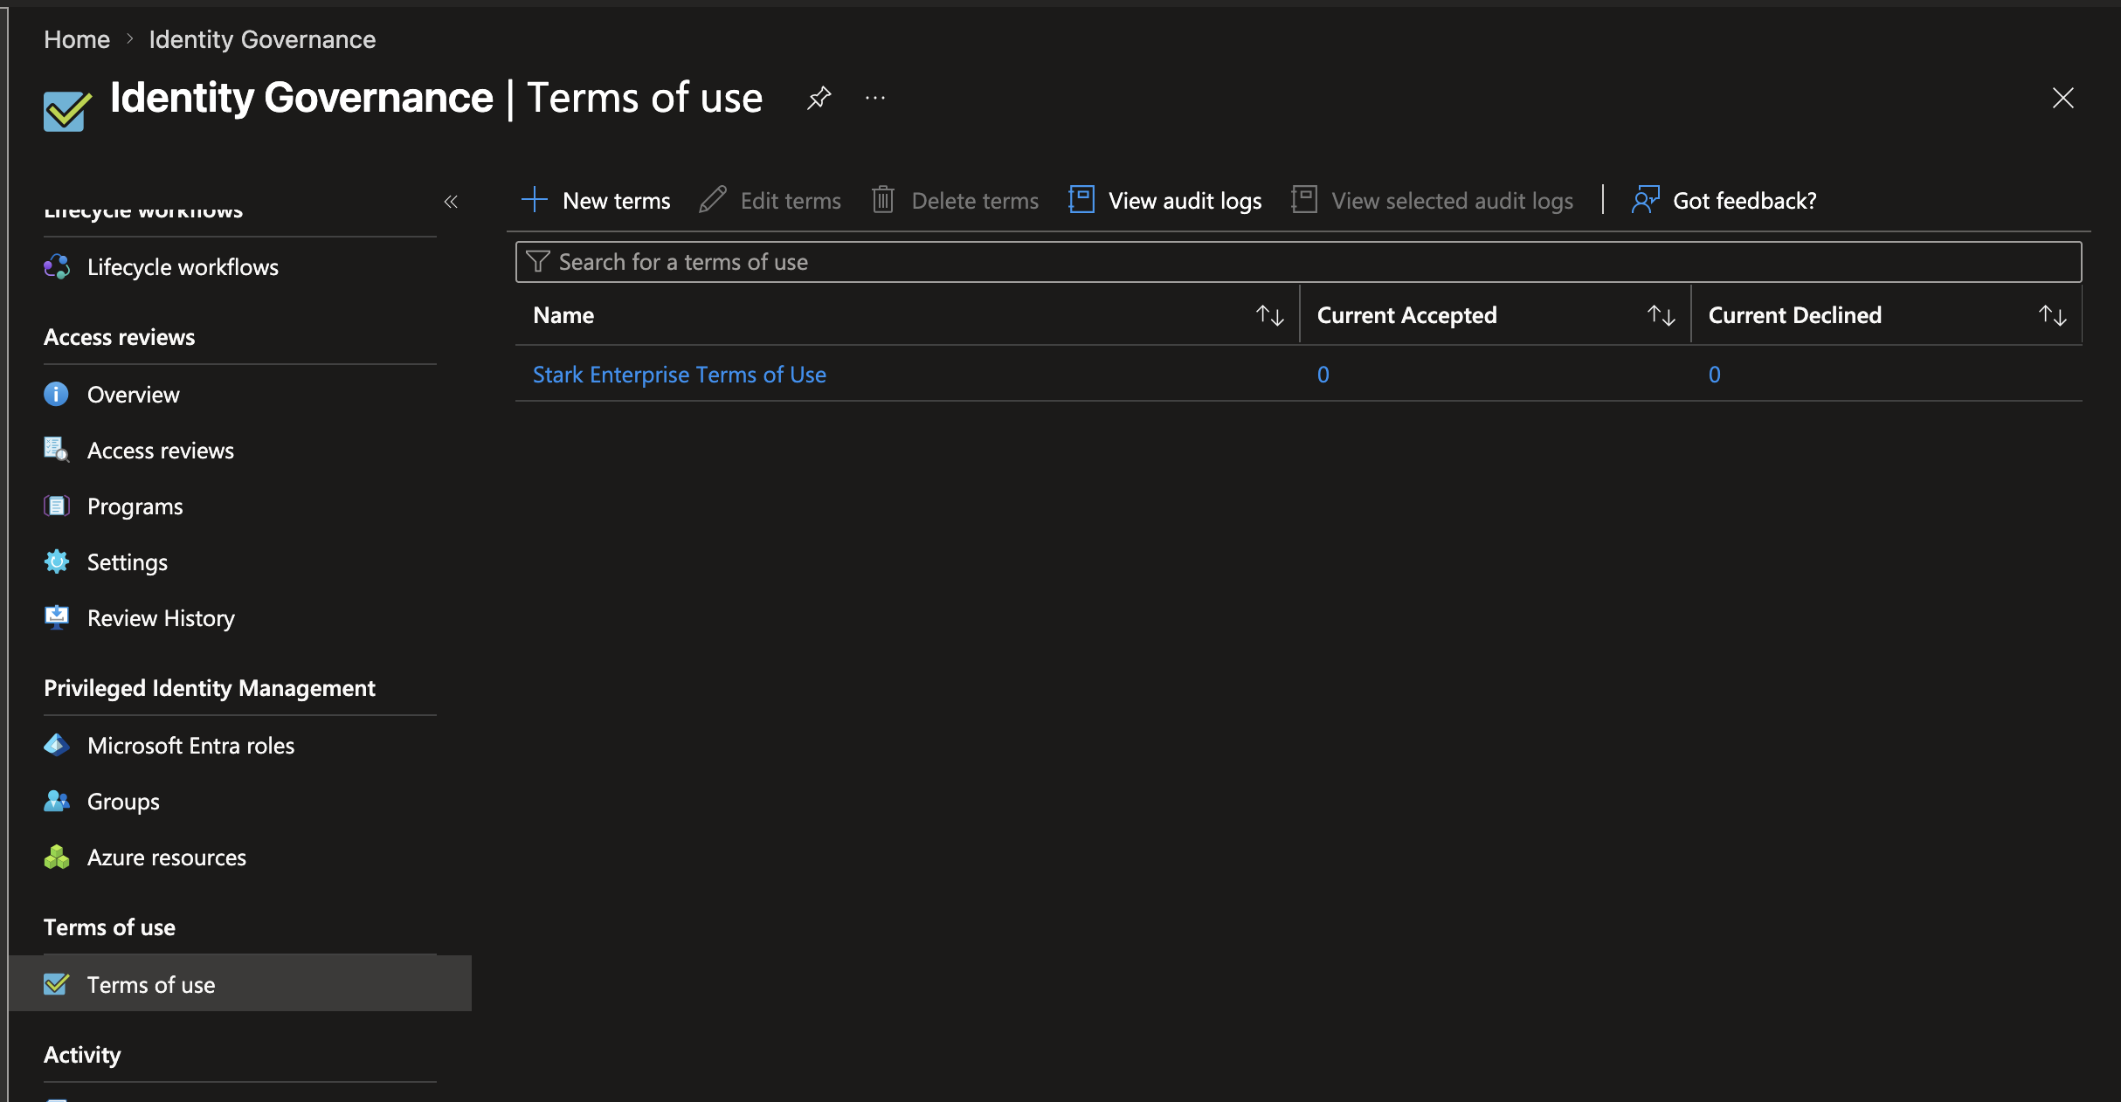Open the Identity Governance breadcrumb
2121x1102 pixels.
pyautogui.click(x=262, y=39)
